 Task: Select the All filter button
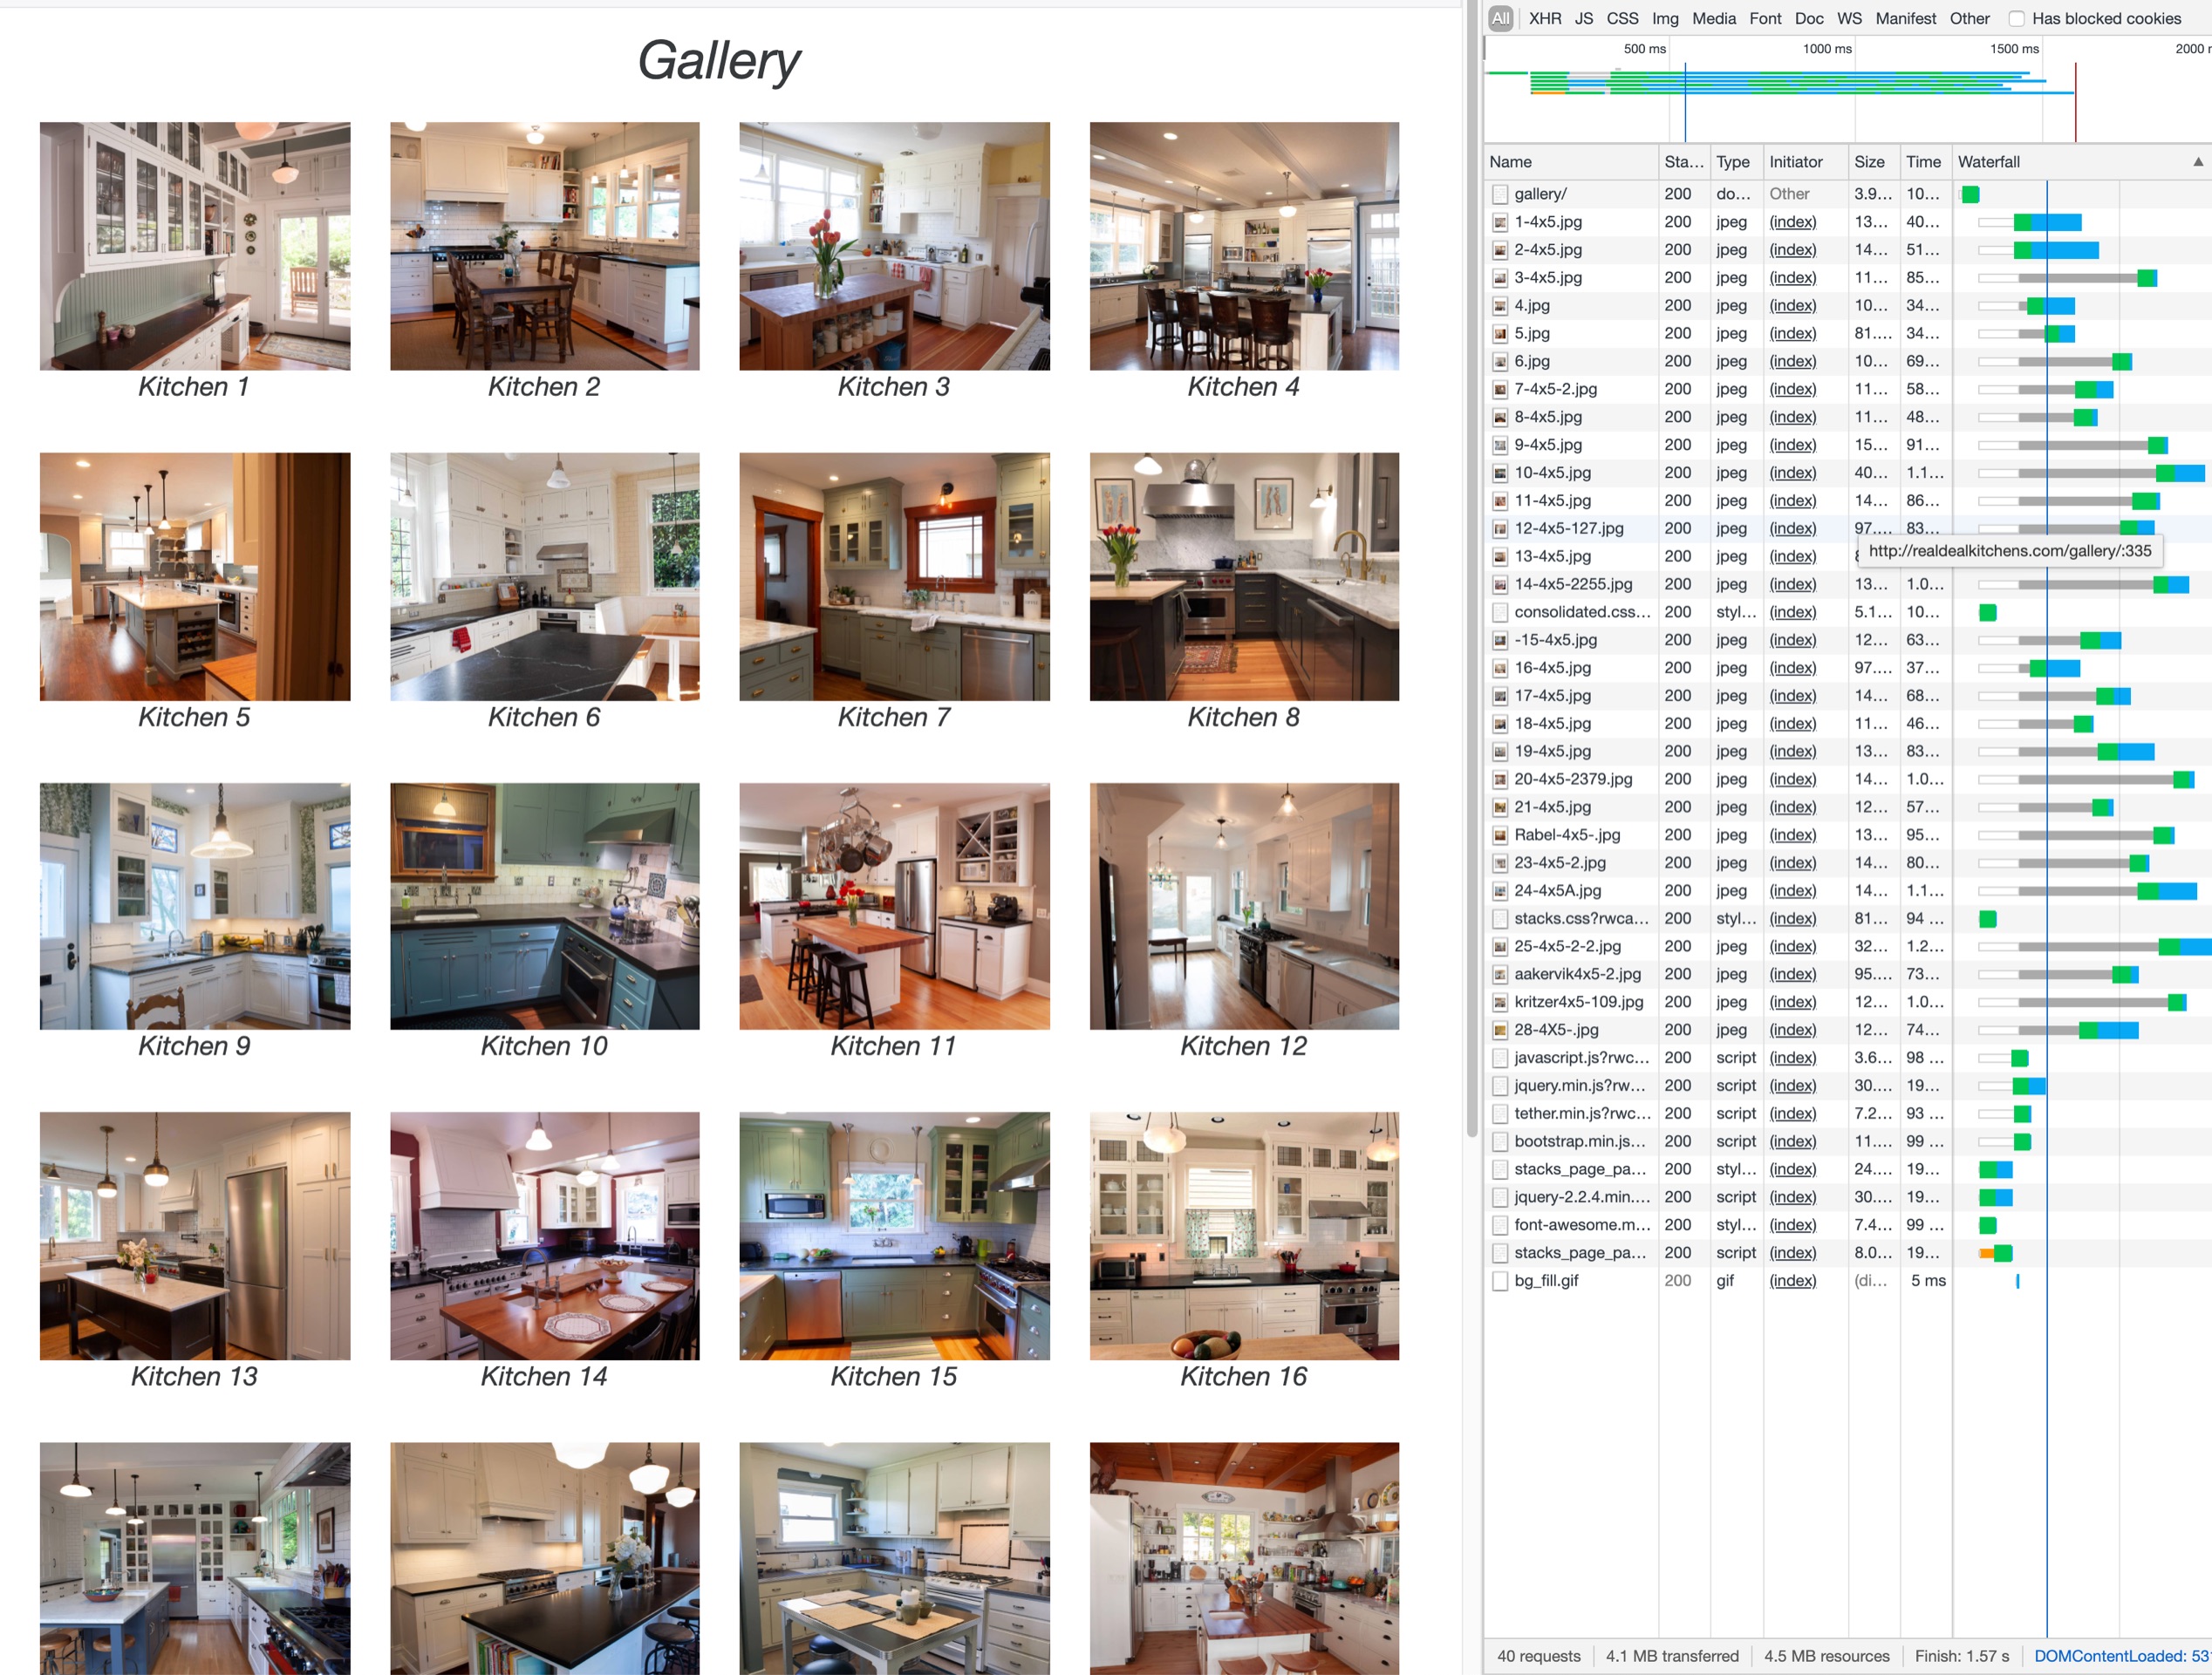pos(1500,18)
